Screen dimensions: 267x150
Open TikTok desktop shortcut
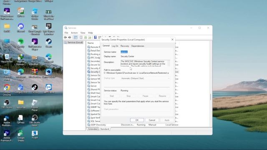coord(35,89)
